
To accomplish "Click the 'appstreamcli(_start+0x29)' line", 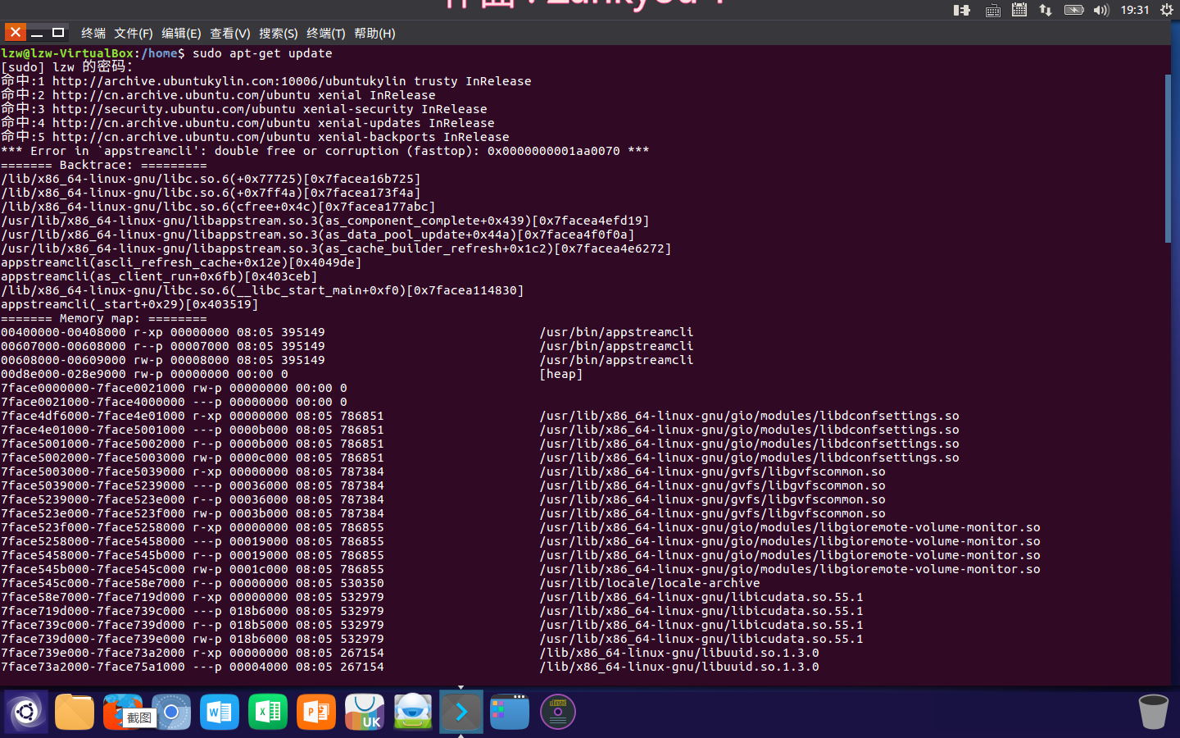I will [x=129, y=304].
